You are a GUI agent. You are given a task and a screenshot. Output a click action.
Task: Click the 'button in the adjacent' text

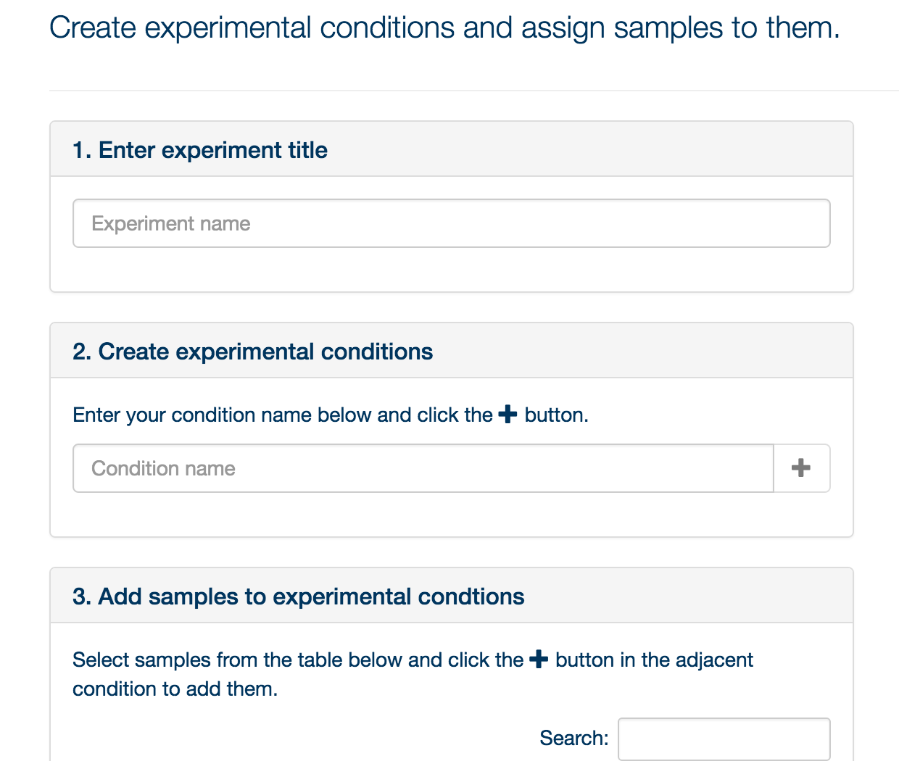coord(654,660)
